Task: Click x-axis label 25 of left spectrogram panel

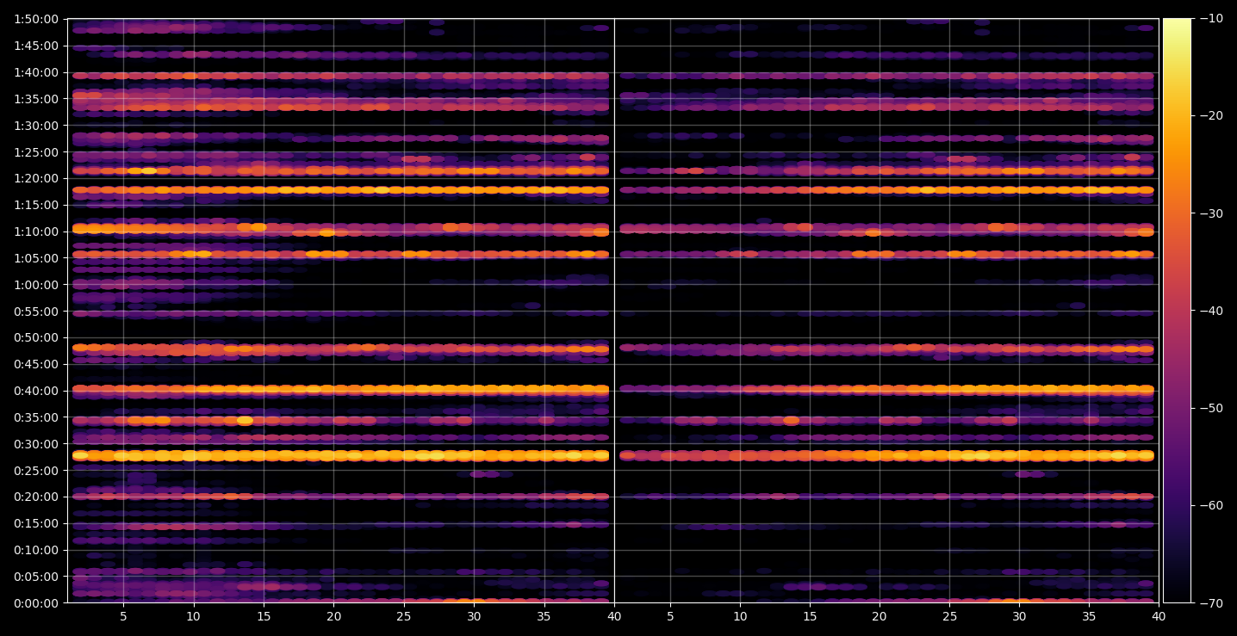Action: point(404,616)
